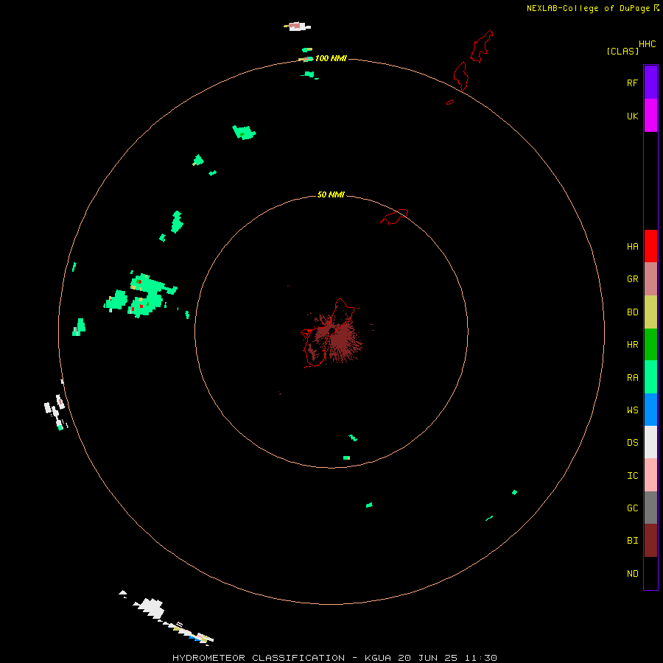Viewport: 663px width, 663px height.
Task: Click the "DS" legend label
Action: pyautogui.click(x=632, y=443)
